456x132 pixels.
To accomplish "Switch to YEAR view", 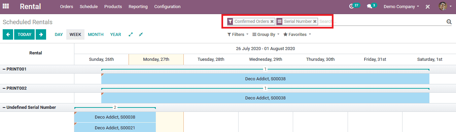I will click(x=115, y=34).
